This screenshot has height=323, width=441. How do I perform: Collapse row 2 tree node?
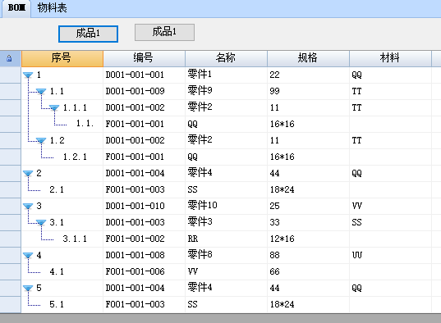click(x=28, y=173)
